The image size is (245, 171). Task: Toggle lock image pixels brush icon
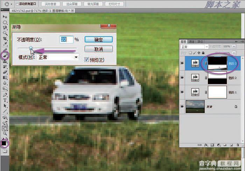[x=194, y=53]
